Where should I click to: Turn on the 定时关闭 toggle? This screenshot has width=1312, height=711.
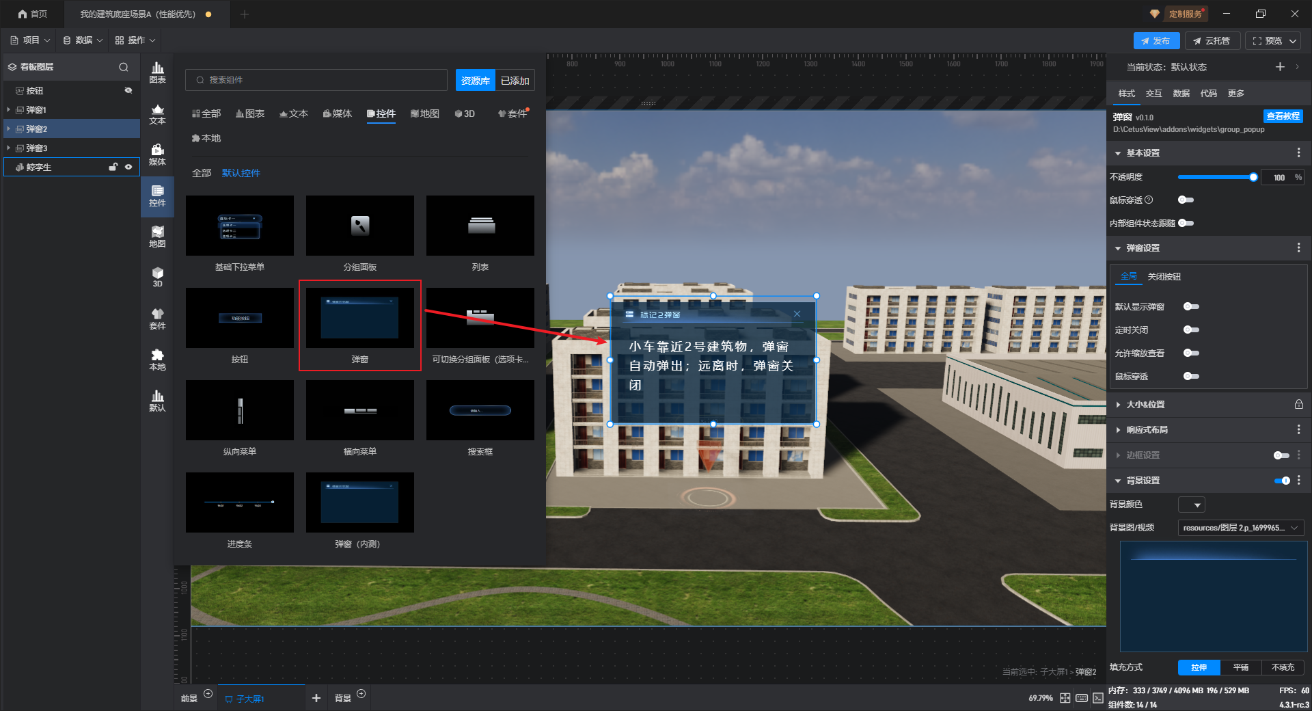pos(1191,330)
